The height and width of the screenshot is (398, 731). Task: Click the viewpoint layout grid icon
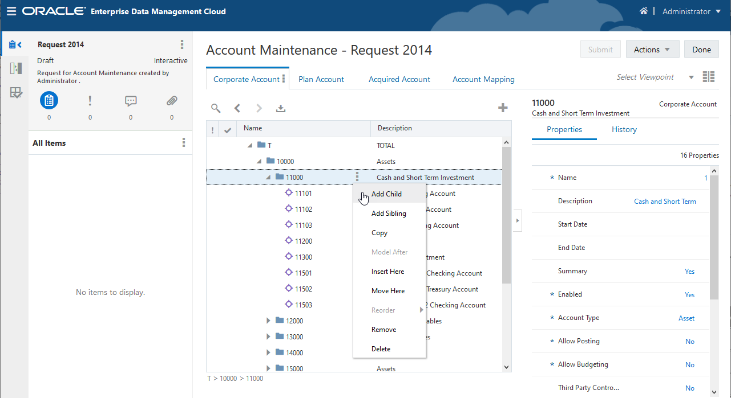709,76
